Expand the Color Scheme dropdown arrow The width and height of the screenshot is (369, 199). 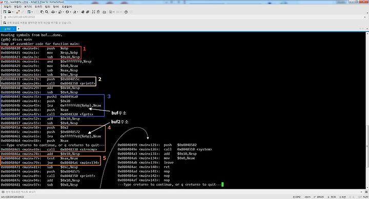click(x=63, y=12)
